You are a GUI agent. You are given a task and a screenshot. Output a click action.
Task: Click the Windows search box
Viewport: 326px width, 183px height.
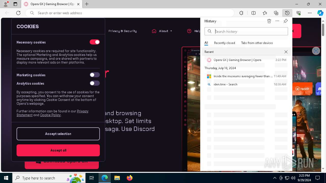(49, 178)
